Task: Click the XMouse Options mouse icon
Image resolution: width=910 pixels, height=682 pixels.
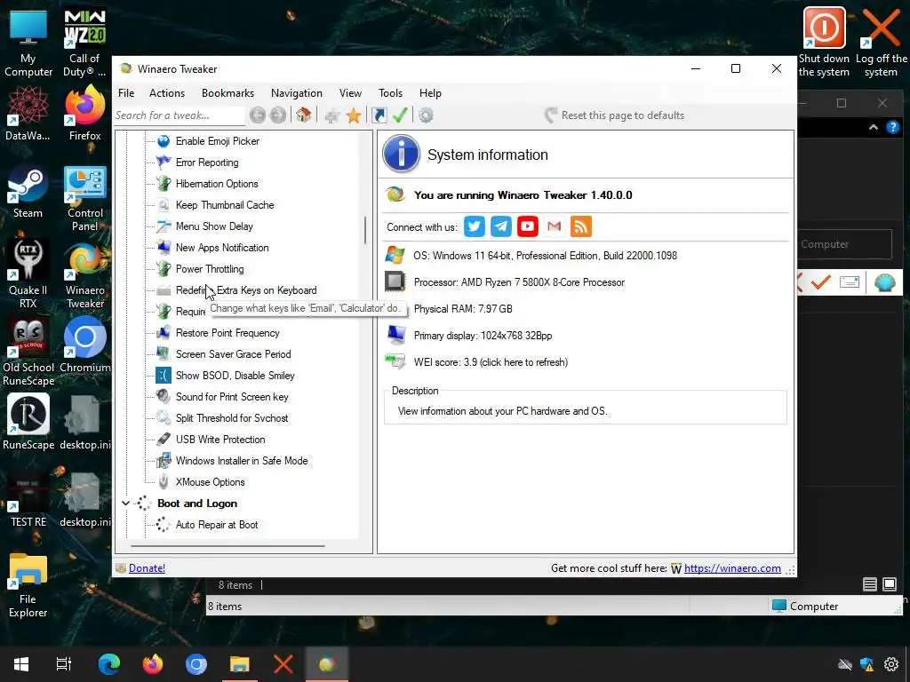Action: pos(164,482)
